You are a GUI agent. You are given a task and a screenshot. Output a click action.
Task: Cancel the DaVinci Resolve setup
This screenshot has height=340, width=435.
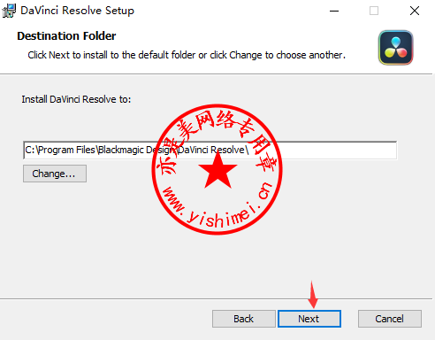tap(390, 319)
